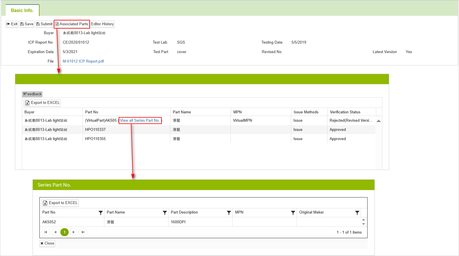Open filter for Original Maker column
Screen dimensions: 459x256
coord(357,213)
